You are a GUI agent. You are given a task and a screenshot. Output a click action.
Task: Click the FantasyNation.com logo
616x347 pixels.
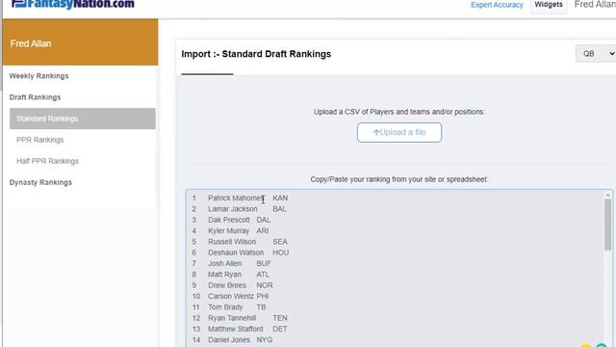point(73,4)
